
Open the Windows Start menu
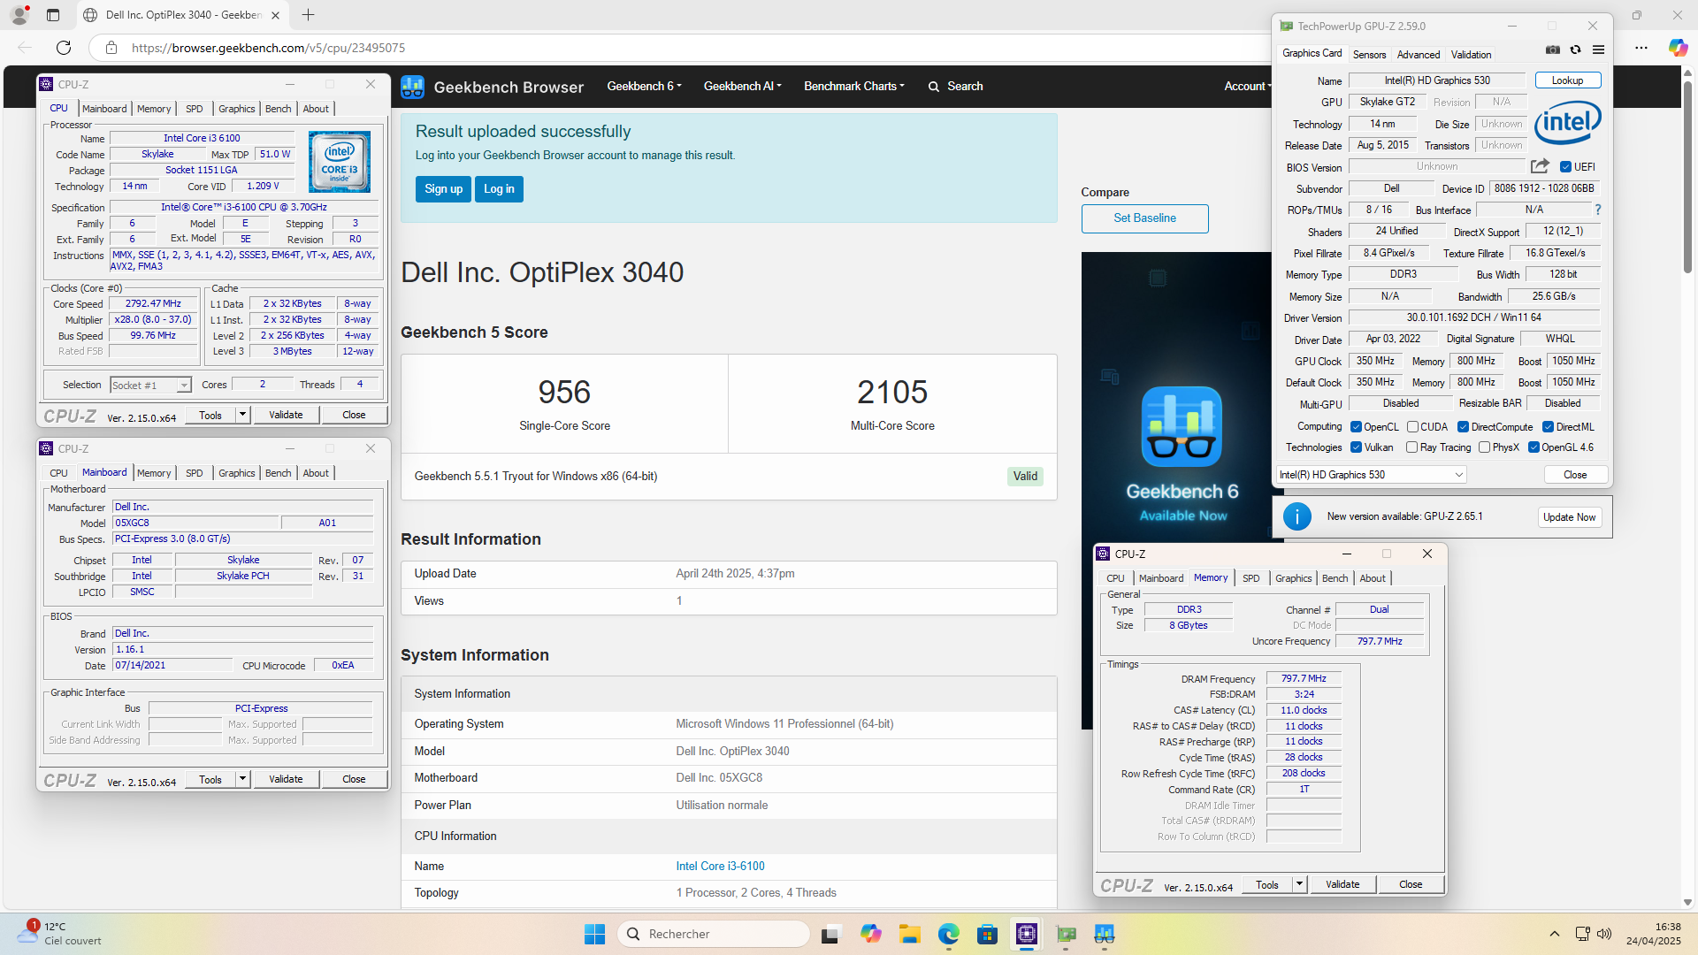pyautogui.click(x=594, y=934)
